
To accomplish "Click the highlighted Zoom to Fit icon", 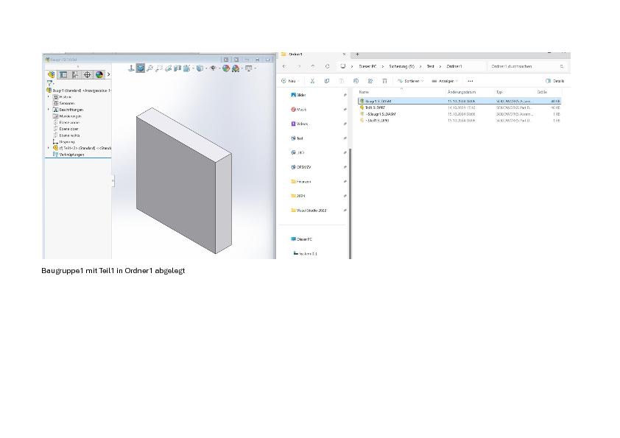I will [141, 68].
